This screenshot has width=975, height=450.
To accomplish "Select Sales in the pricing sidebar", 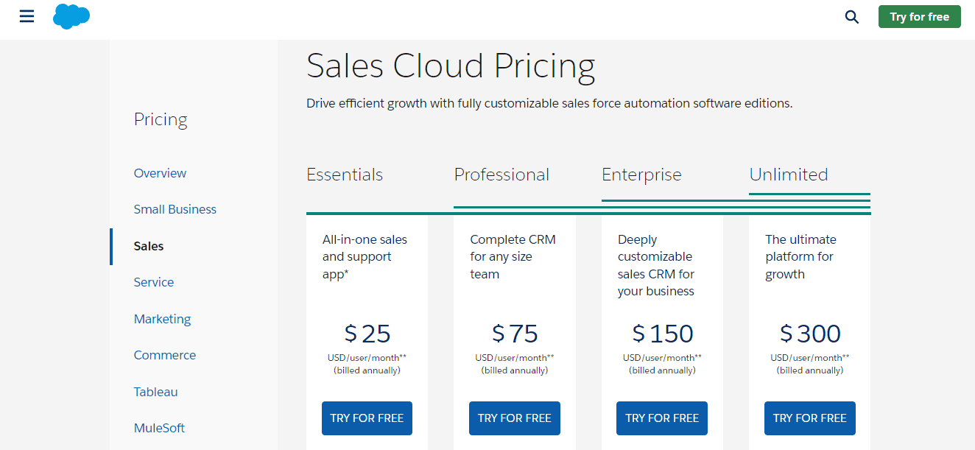I will pyautogui.click(x=149, y=246).
